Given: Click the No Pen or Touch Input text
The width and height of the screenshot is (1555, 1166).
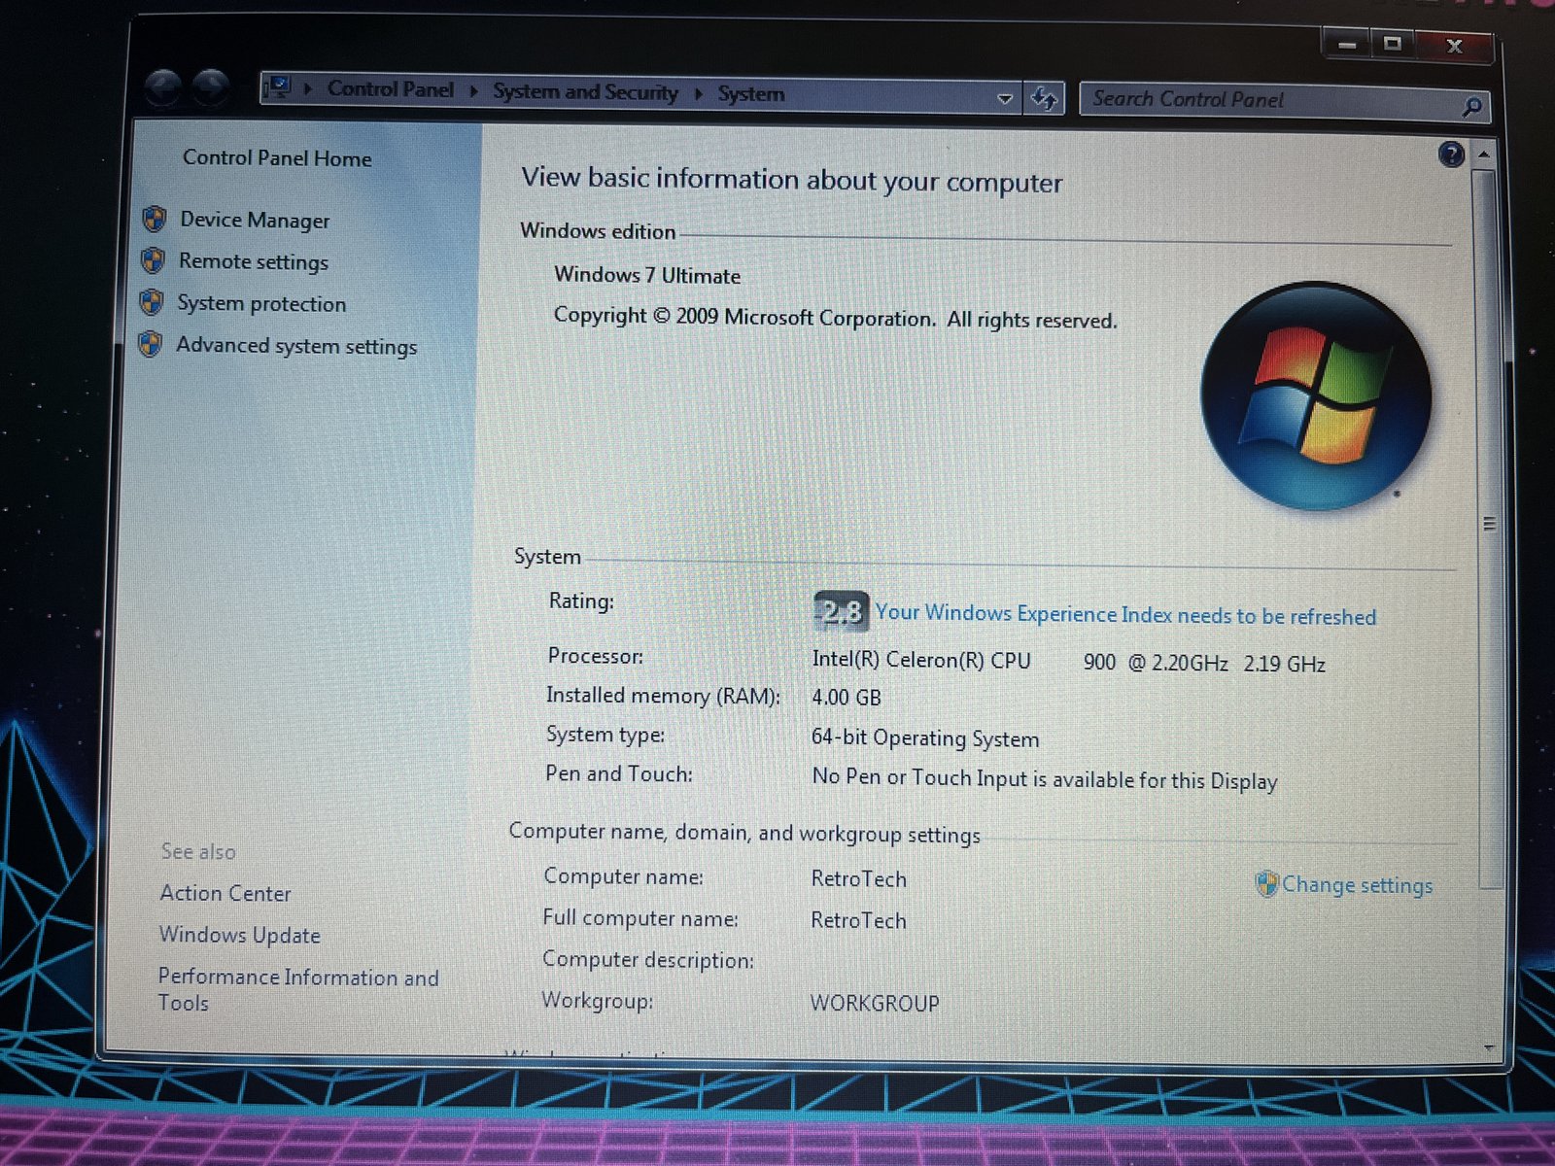Looking at the screenshot, I should [1045, 779].
